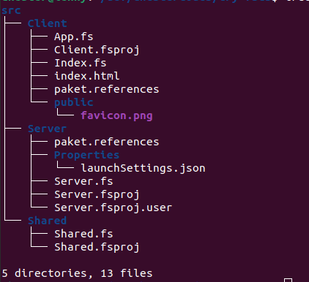Click the launchSettings.json file name
The height and width of the screenshot is (282, 309).
pos(143,168)
